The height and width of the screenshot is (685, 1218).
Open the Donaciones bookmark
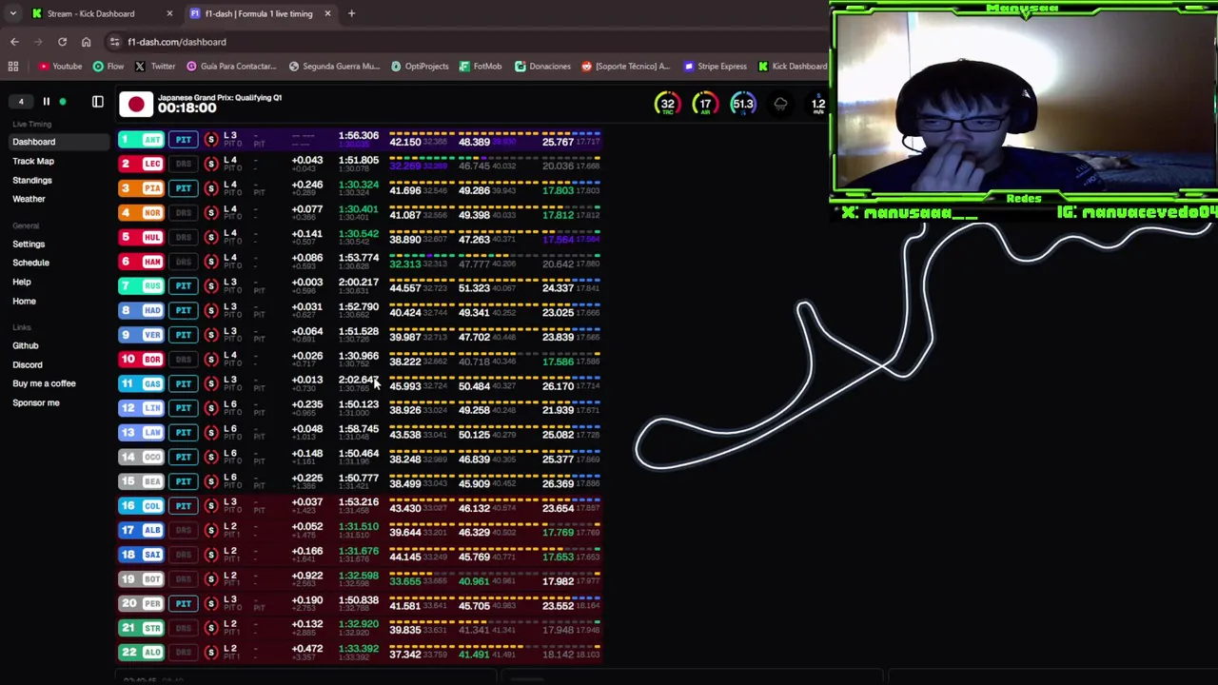(542, 67)
